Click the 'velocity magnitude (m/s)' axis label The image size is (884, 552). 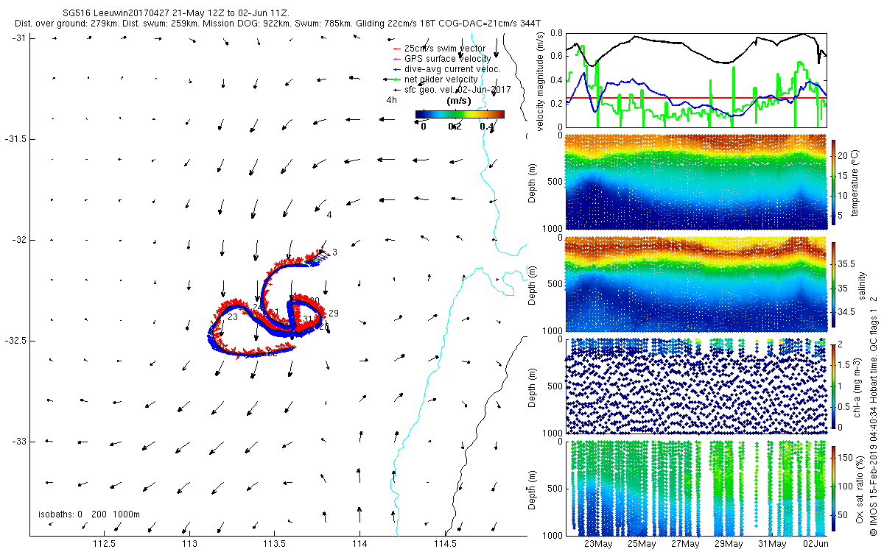point(540,82)
